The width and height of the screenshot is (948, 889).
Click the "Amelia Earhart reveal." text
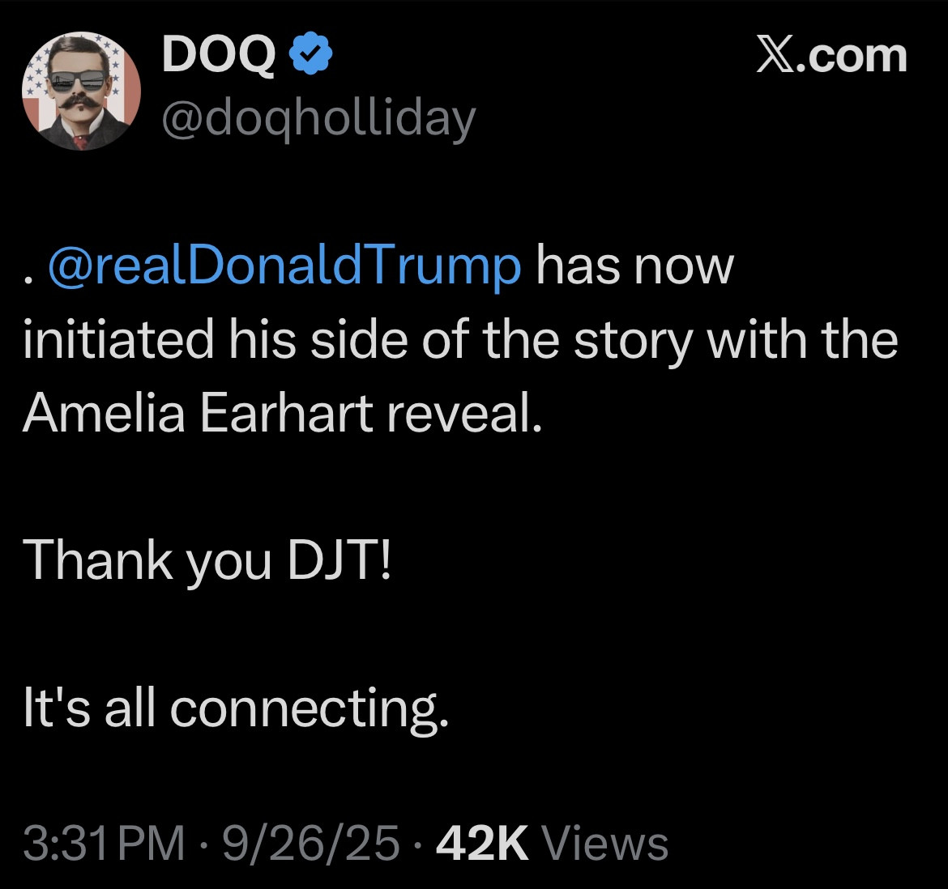pos(281,414)
